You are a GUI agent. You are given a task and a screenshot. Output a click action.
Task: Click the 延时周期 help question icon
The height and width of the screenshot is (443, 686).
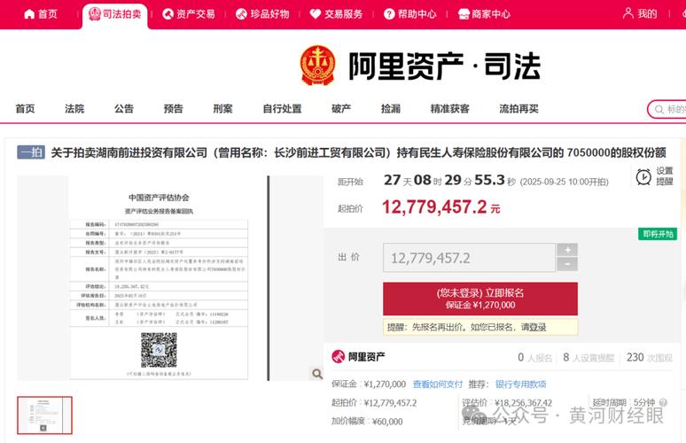(663, 402)
